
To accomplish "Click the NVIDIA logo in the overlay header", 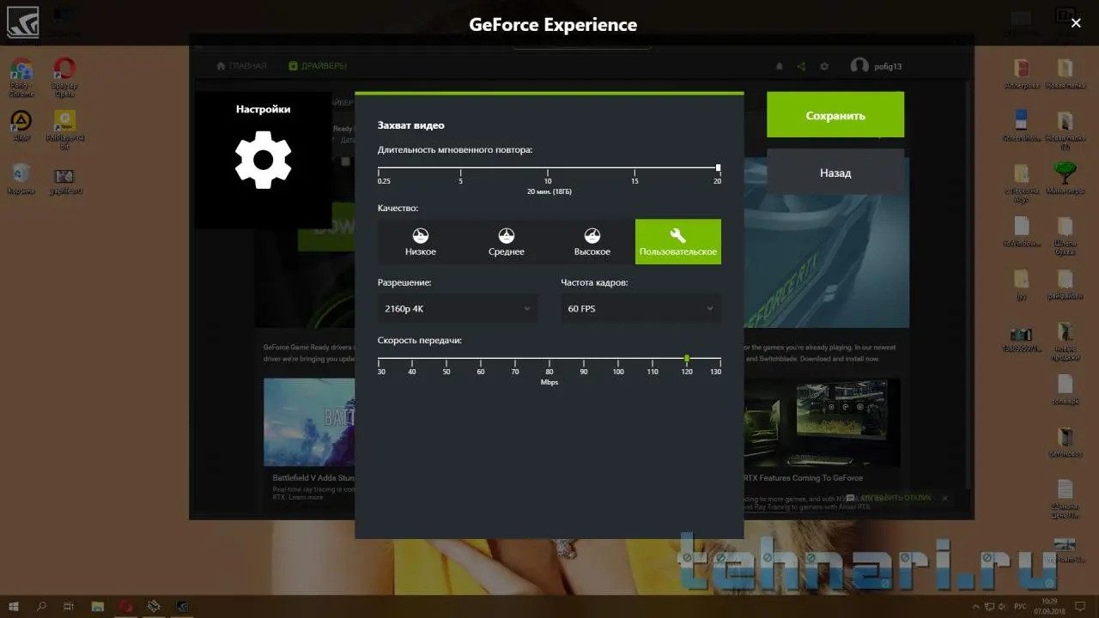I will point(22,23).
